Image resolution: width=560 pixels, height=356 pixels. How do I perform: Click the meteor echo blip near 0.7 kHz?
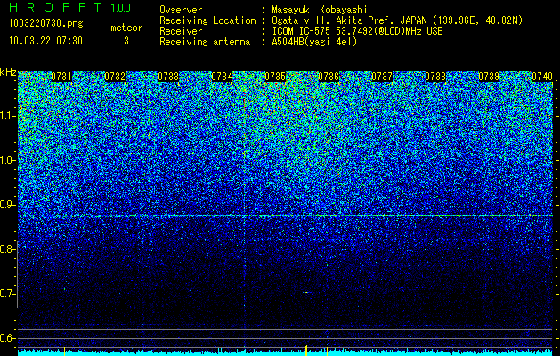[x=305, y=291]
